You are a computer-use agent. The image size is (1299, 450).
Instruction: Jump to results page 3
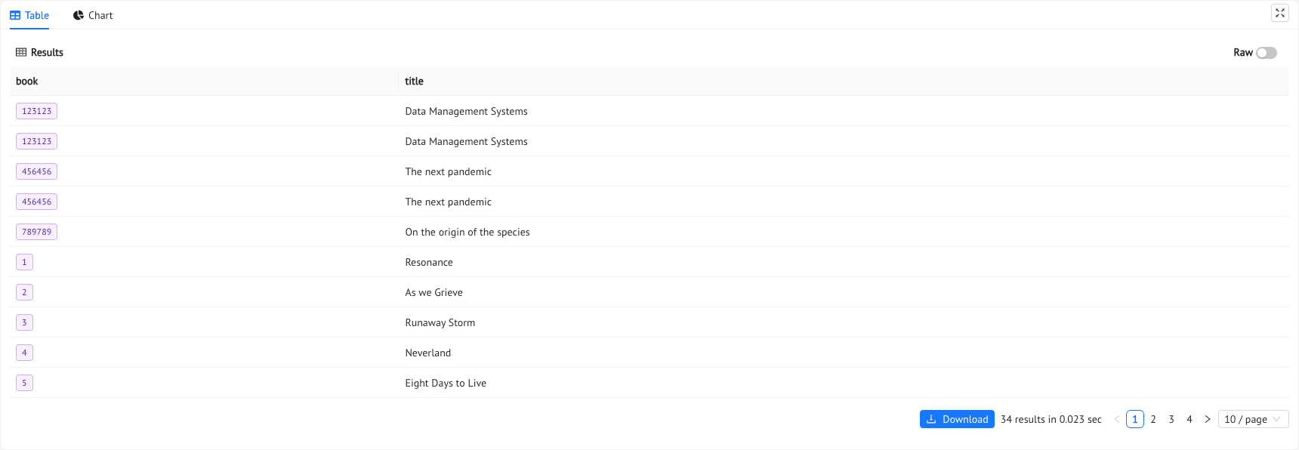tap(1171, 419)
